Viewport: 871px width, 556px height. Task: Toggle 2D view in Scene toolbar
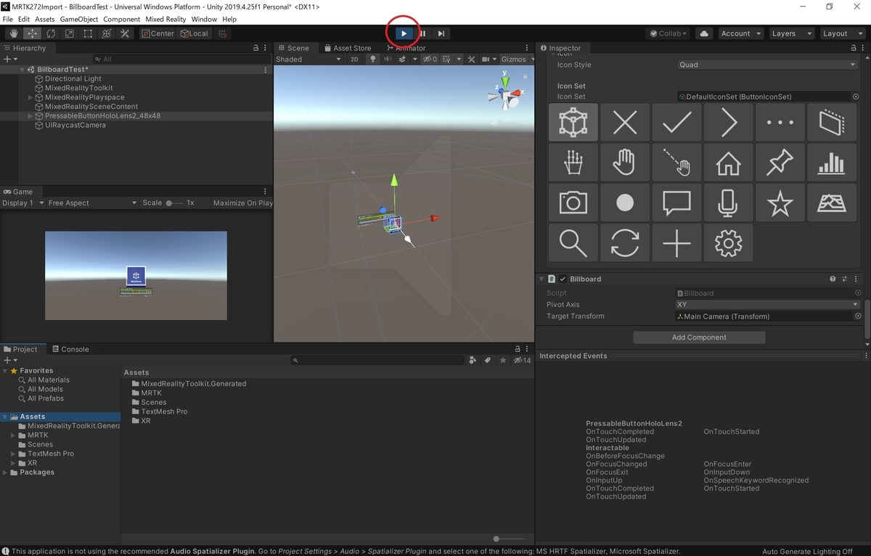pos(354,60)
